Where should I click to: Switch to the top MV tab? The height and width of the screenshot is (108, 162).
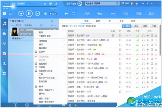tap(113, 14)
